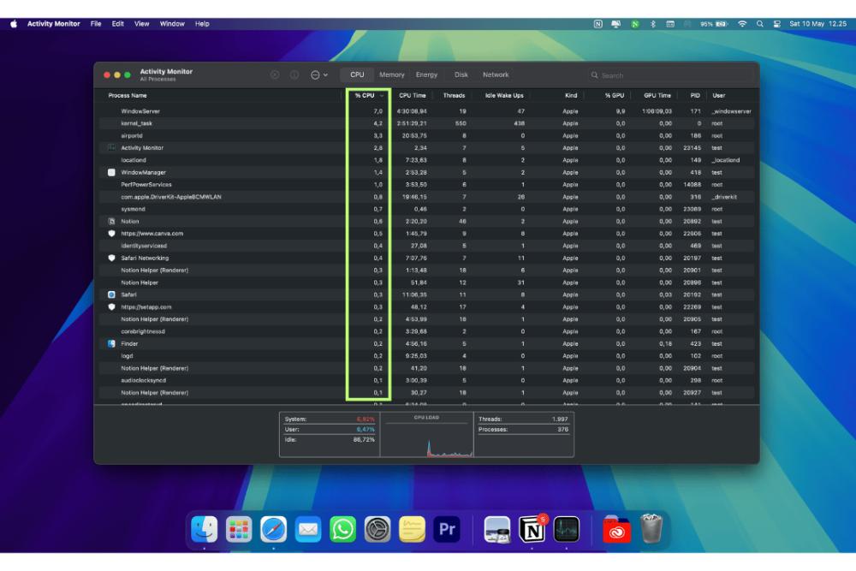Click the battery status menu bar icon
Screen dimensions: 856x571
[715, 24]
